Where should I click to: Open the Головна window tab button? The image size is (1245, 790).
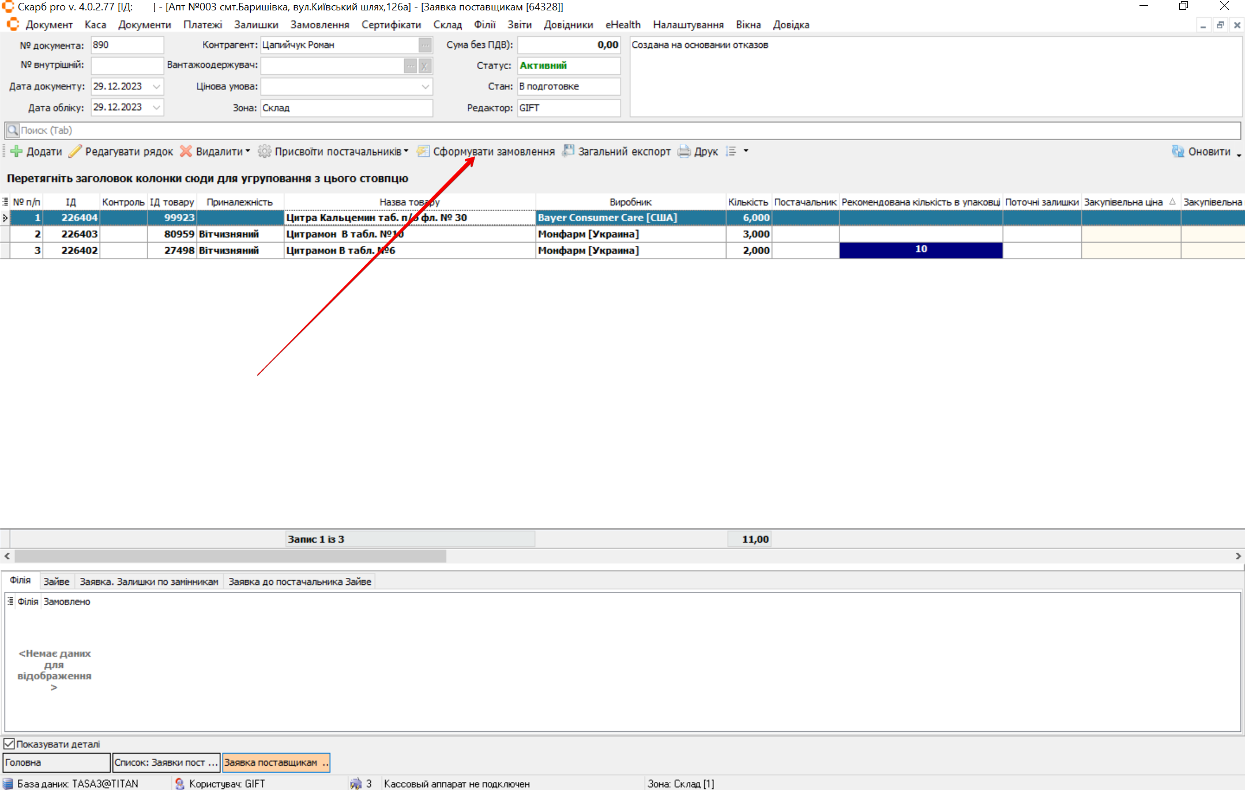click(x=56, y=762)
